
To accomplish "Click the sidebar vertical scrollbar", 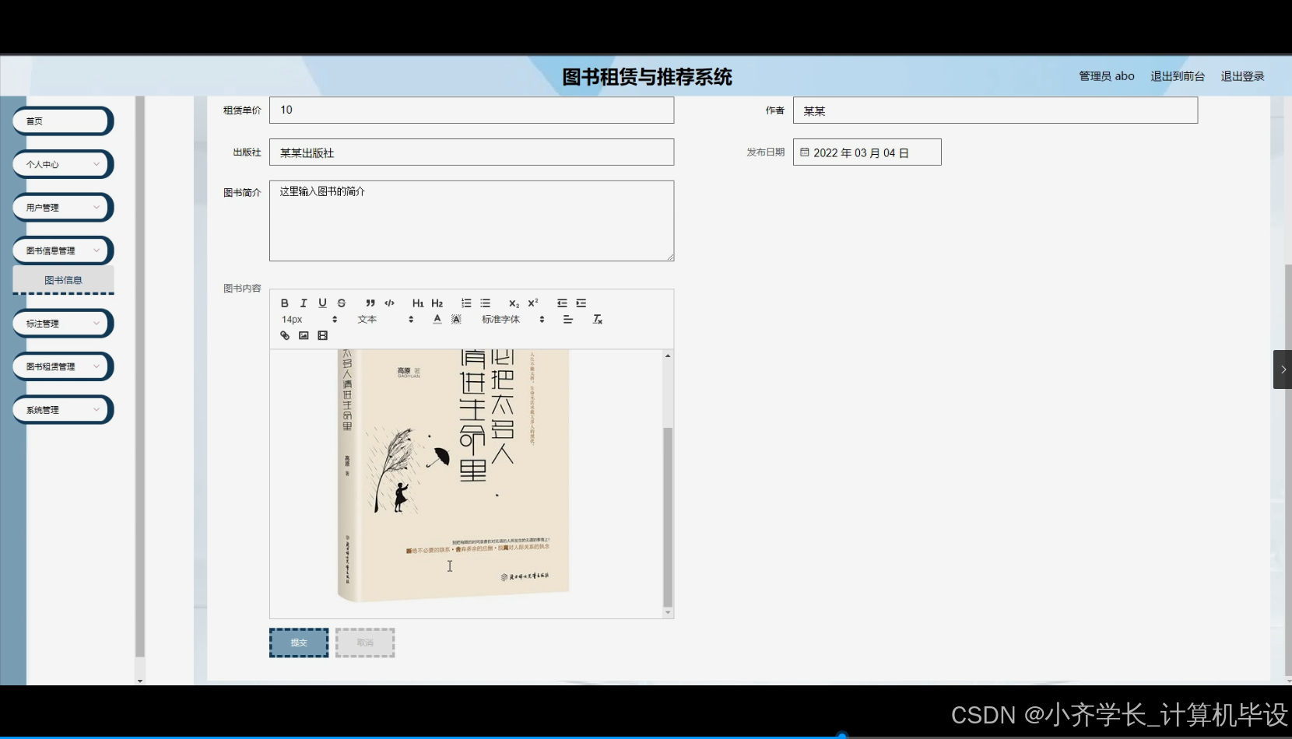I will coord(140,377).
